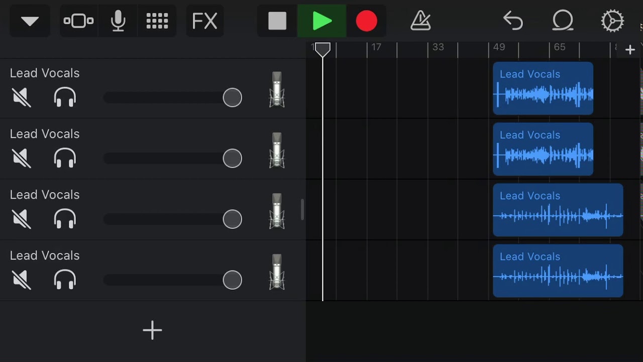The image size is (643, 362).
Task: Open song settings gear
Action: [612, 21]
